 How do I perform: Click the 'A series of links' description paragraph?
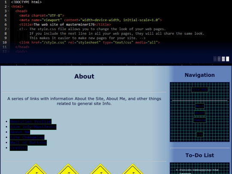pos(84,101)
